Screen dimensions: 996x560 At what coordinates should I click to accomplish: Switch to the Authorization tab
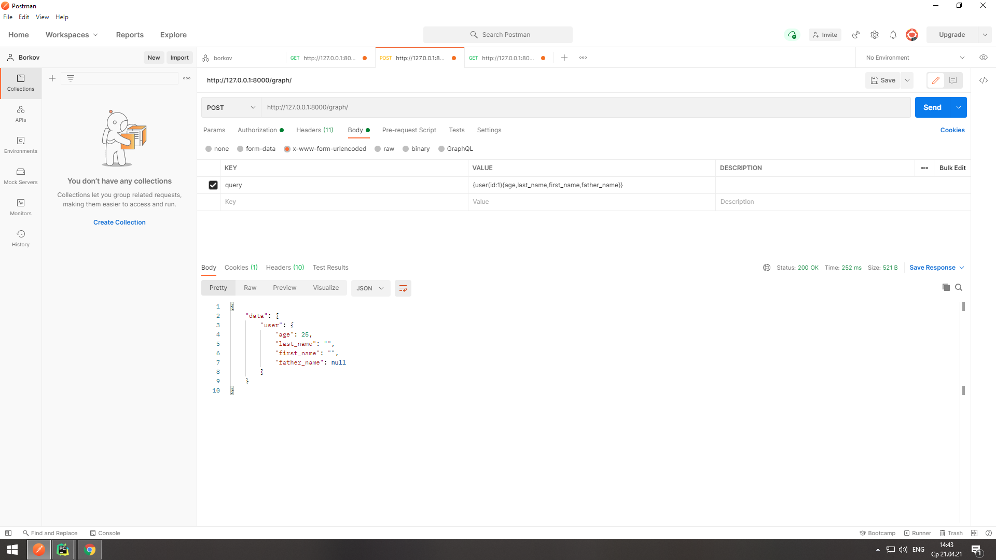coord(257,130)
